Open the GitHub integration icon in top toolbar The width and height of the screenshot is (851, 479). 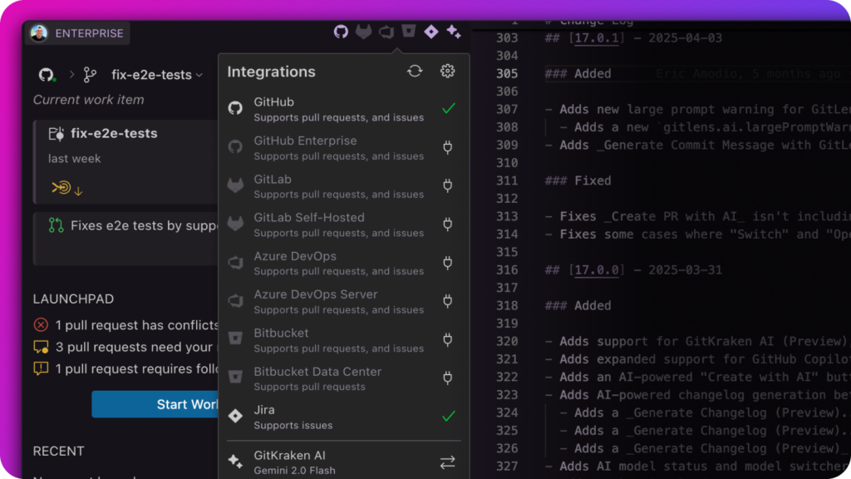(x=341, y=31)
